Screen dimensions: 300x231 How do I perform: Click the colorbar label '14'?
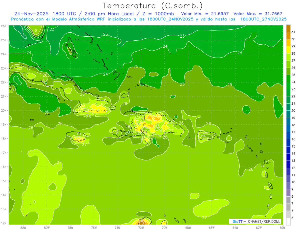[293, 154]
